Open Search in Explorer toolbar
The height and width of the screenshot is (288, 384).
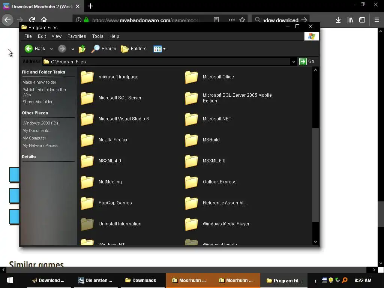click(x=103, y=49)
